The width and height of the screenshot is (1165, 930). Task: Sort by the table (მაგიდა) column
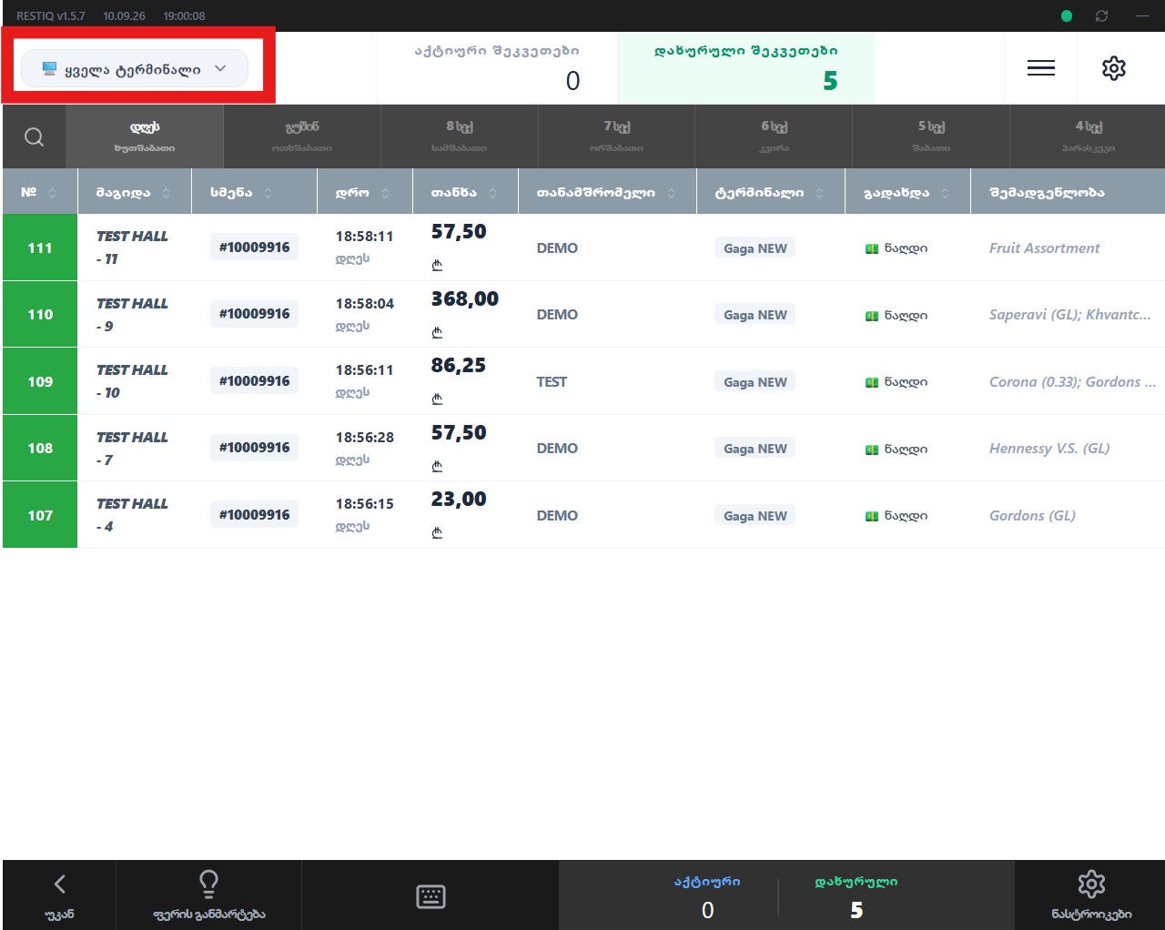[135, 192]
